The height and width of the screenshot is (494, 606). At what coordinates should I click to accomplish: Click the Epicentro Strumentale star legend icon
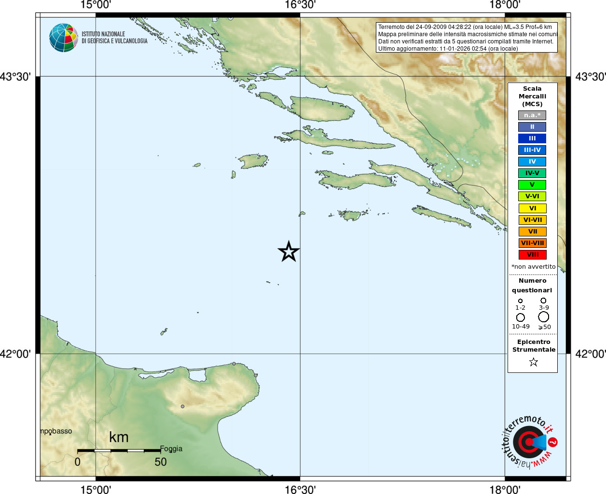click(x=533, y=362)
